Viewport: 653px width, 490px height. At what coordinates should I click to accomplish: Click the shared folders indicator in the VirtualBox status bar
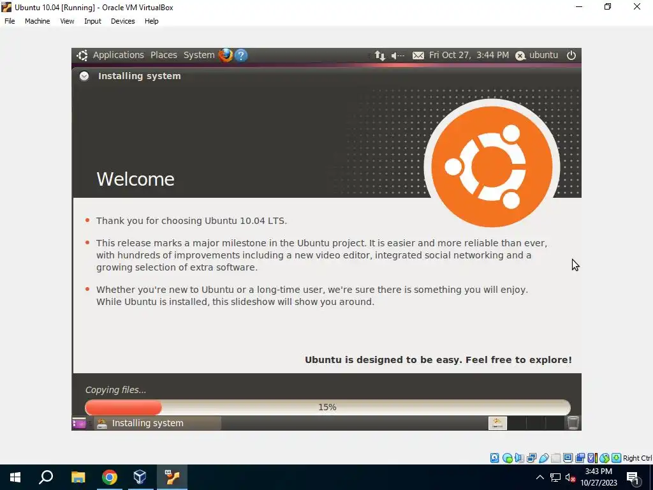click(x=555, y=458)
